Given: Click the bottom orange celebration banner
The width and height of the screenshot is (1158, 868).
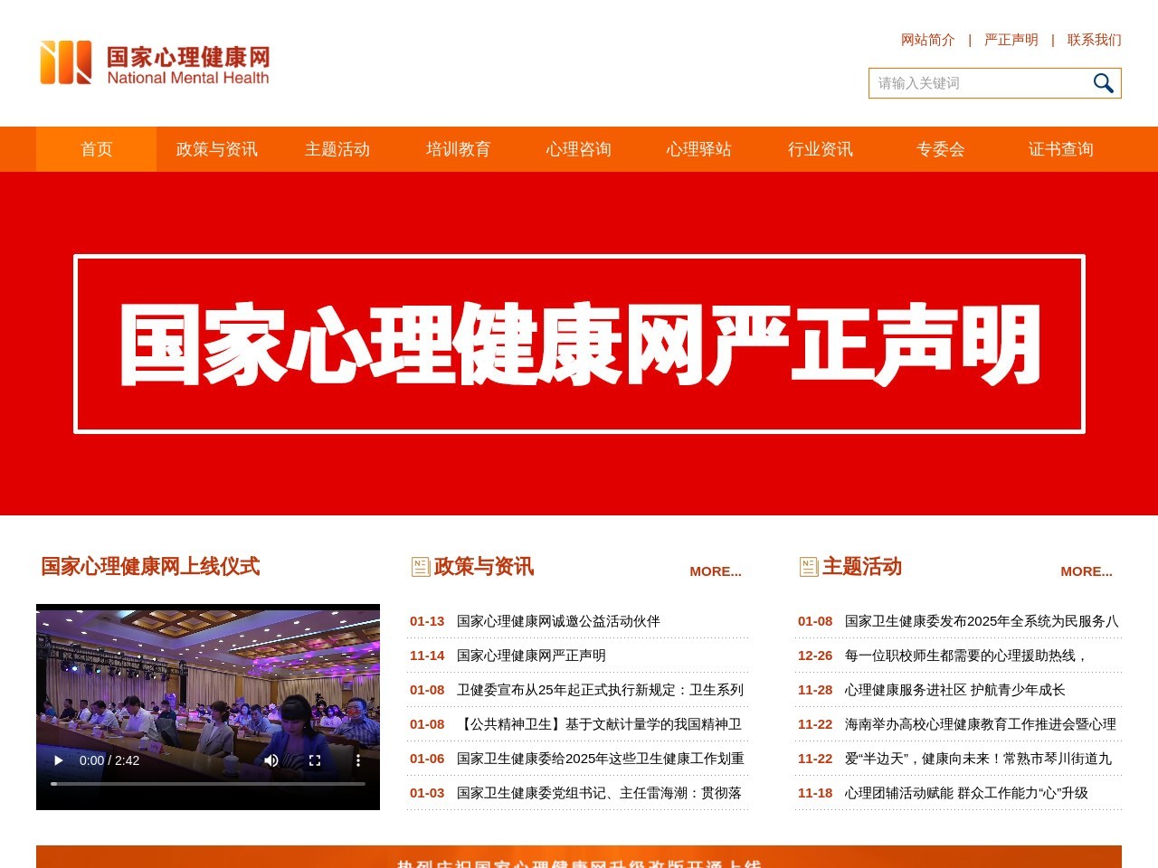Looking at the screenshot, I should point(579,857).
